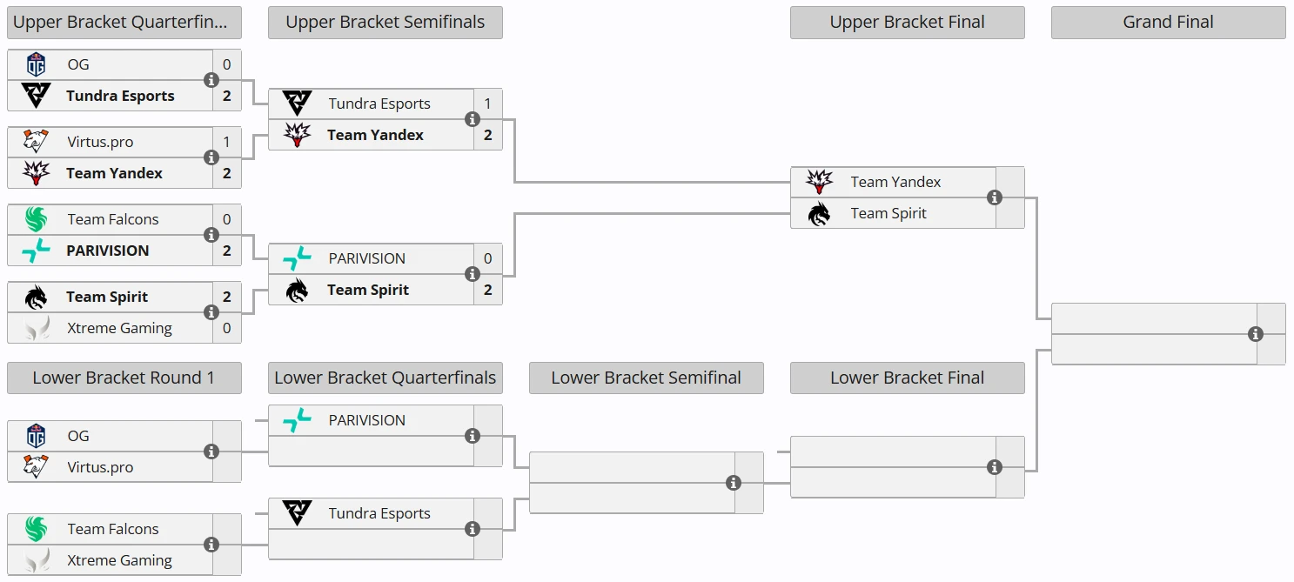
Task: Click the Lower Bracket Semifinal header
Action: (x=646, y=378)
